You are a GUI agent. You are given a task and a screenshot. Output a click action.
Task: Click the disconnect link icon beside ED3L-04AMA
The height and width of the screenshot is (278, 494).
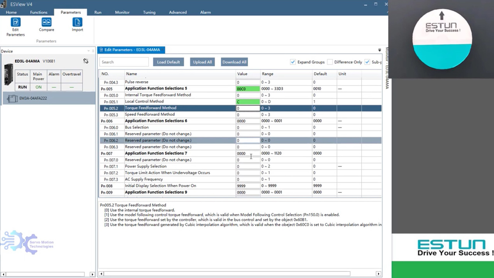(86, 61)
